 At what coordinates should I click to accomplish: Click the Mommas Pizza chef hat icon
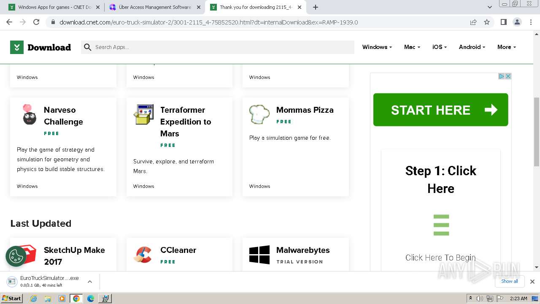click(x=259, y=114)
